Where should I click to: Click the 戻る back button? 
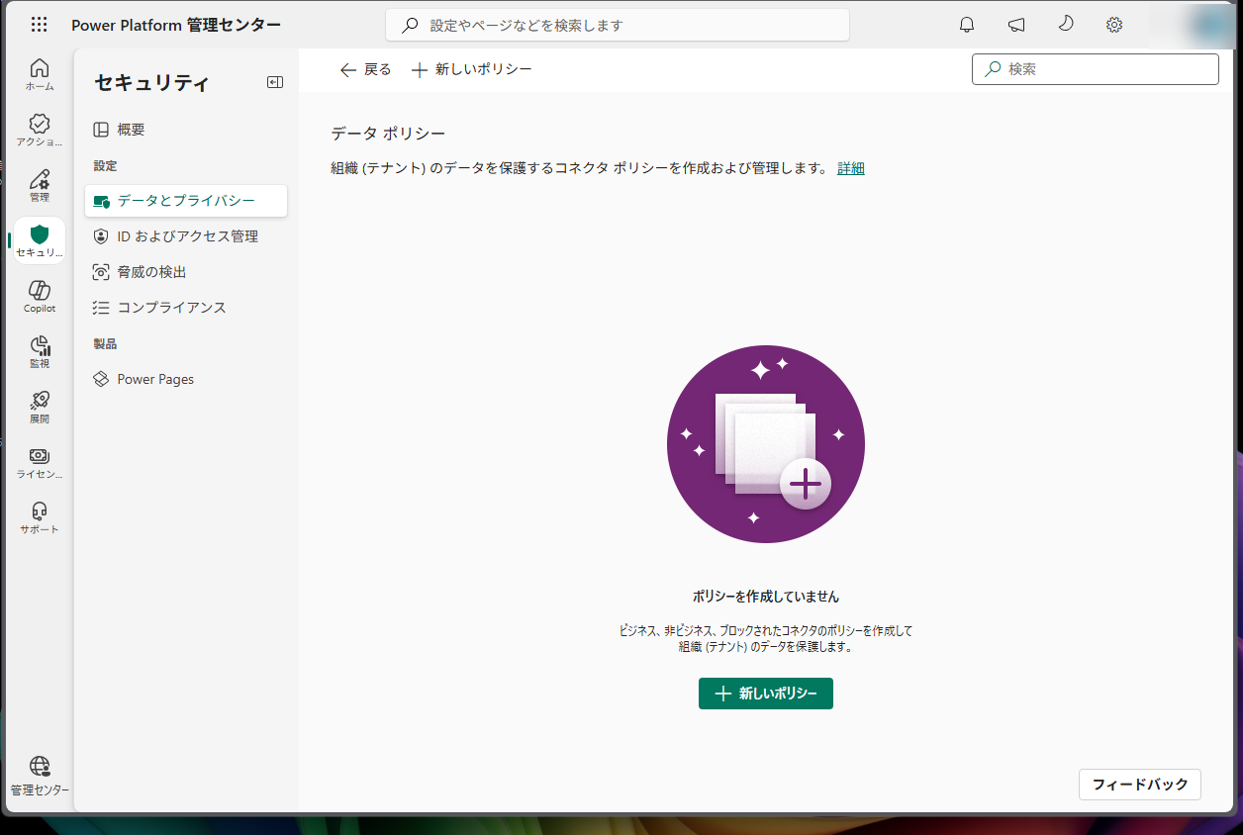[x=365, y=69]
